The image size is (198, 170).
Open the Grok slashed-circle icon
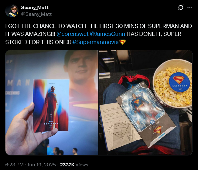(181, 8)
